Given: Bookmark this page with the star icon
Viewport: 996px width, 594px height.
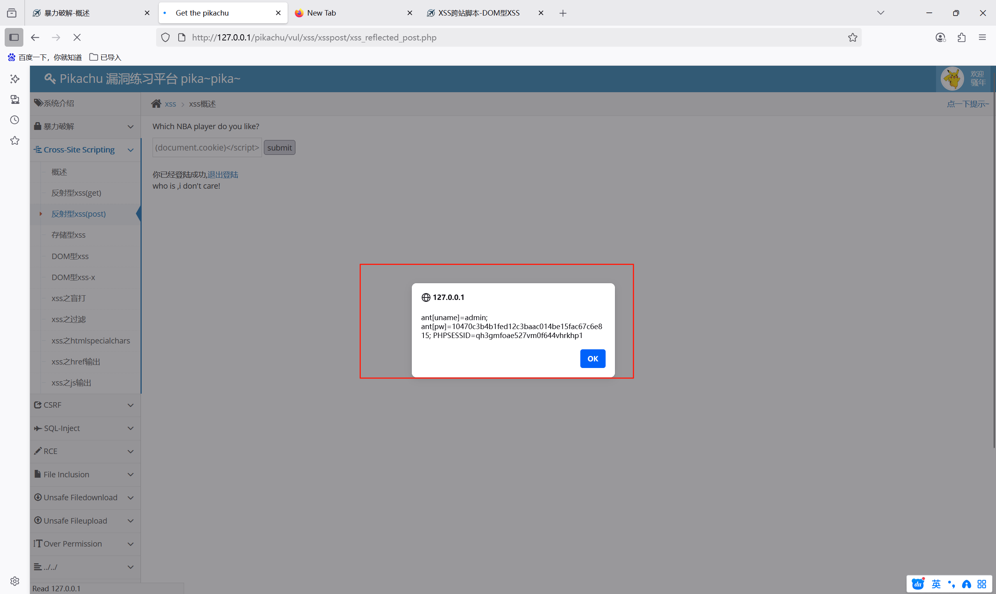Looking at the screenshot, I should pos(853,37).
